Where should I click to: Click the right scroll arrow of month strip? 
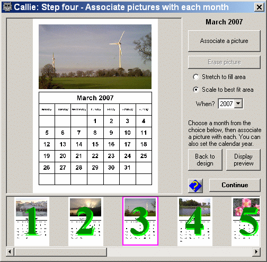click(256, 251)
